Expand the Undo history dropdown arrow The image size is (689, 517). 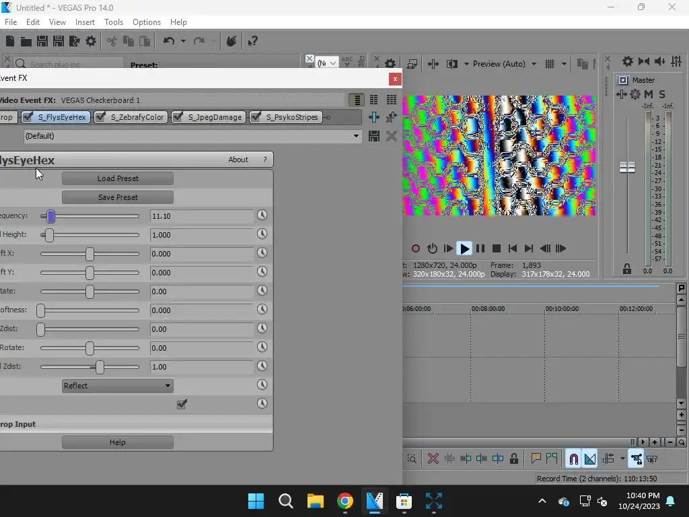click(183, 41)
